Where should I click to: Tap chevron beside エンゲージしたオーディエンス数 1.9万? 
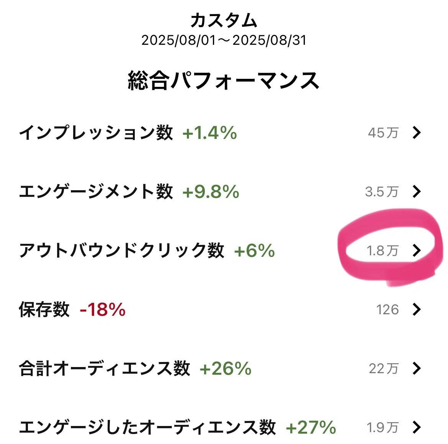coord(417,427)
